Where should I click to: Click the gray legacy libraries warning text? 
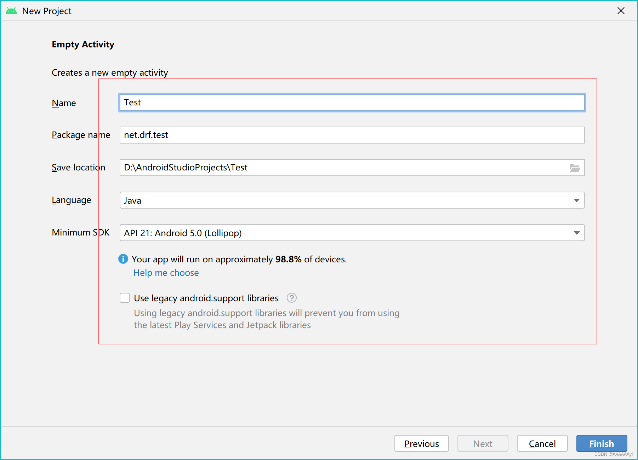pyautogui.click(x=267, y=319)
